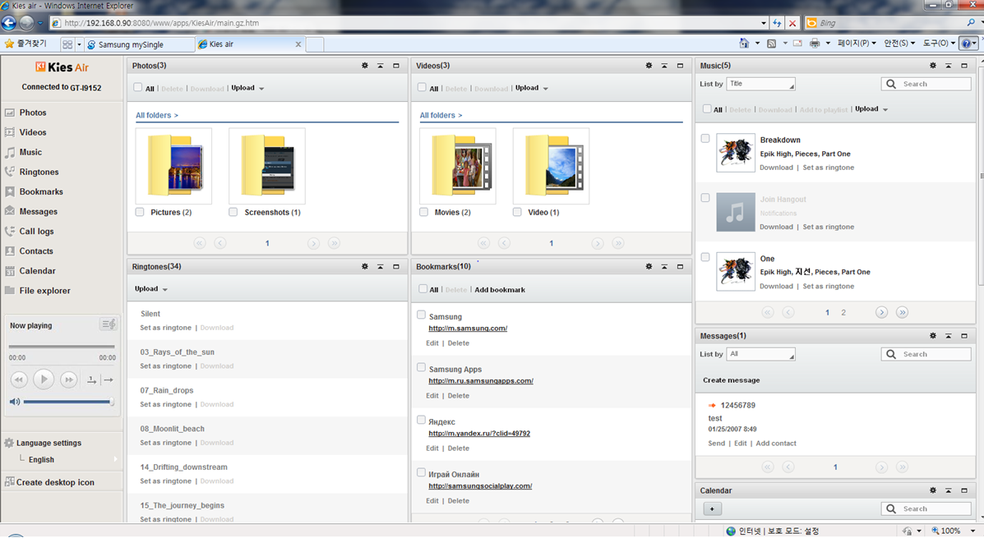Open the 안전(S) menu dropdown
The image size is (984, 538).
click(x=899, y=44)
